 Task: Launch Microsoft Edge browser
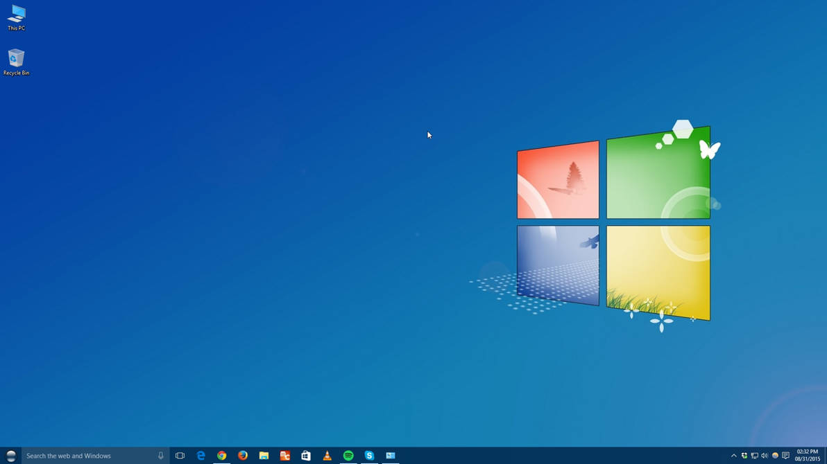pyautogui.click(x=201, y=456)
